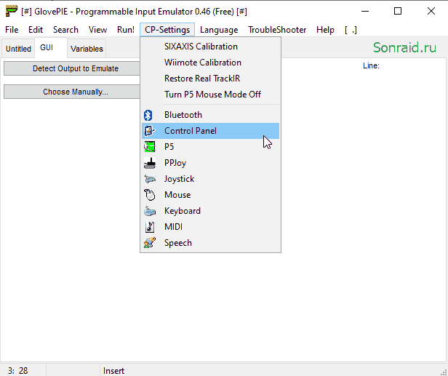Click the 3: 28 cursor position status
The width and height of the screenshot is (448, 376).
[17, 371]
